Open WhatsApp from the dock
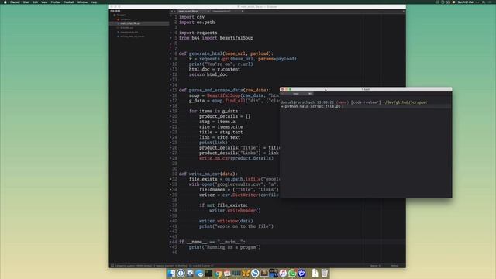This screenshot has width=496, height=279. coord(292,273)
